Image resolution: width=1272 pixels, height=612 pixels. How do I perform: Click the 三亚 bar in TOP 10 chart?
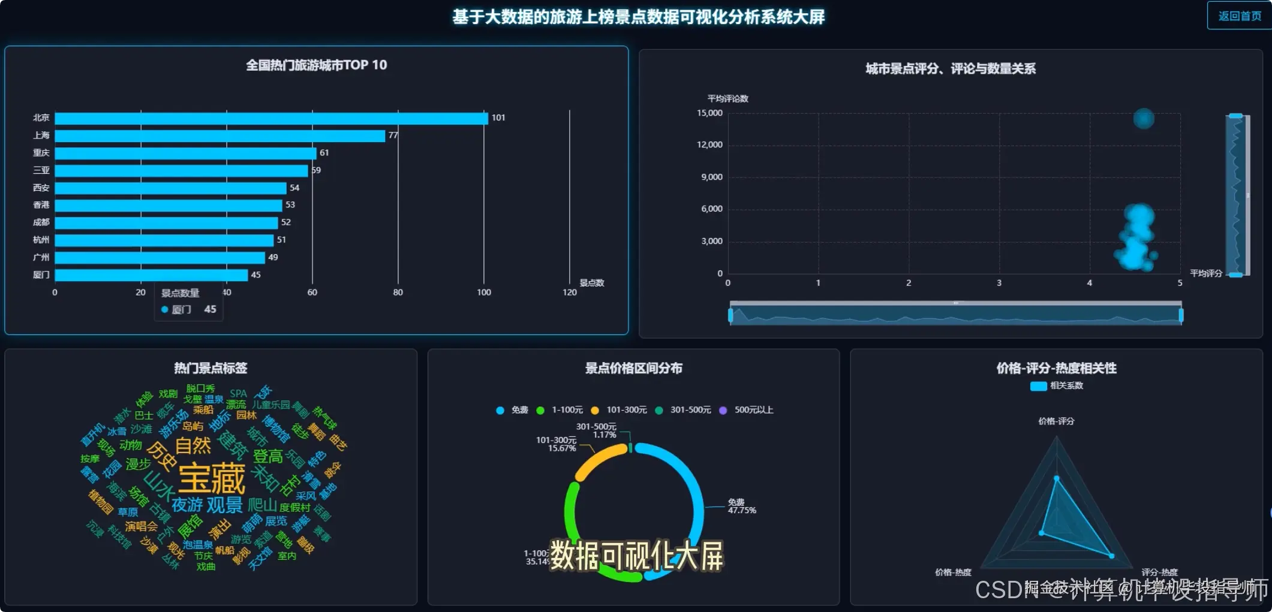coord(181,170)
